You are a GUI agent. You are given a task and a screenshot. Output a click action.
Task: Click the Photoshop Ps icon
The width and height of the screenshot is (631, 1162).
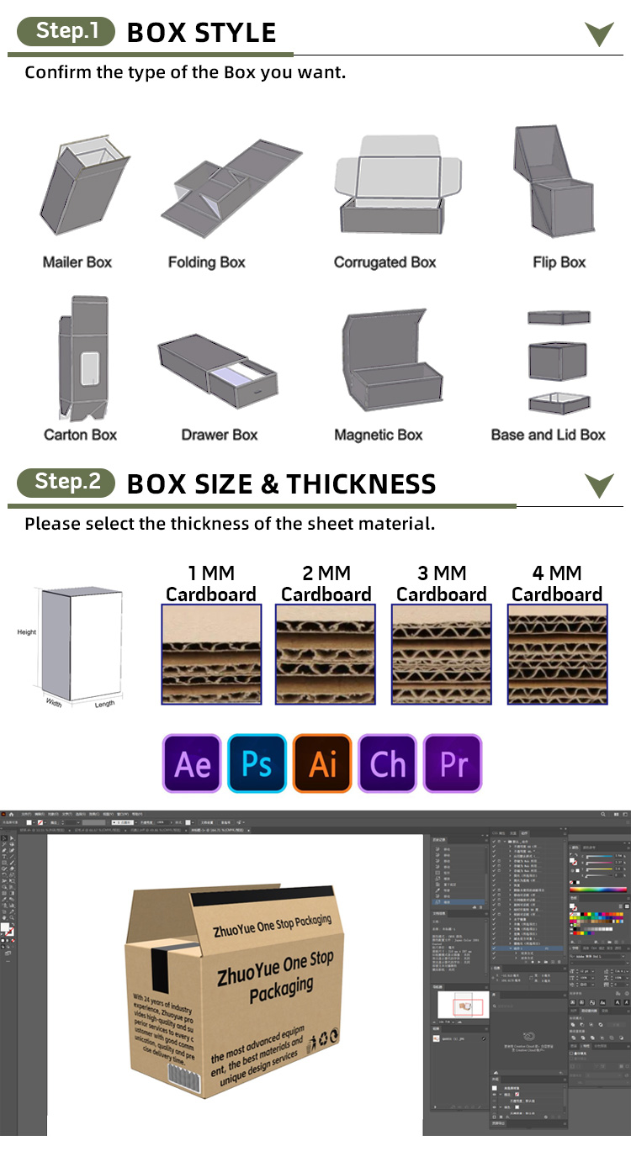(x=257, y=763)
